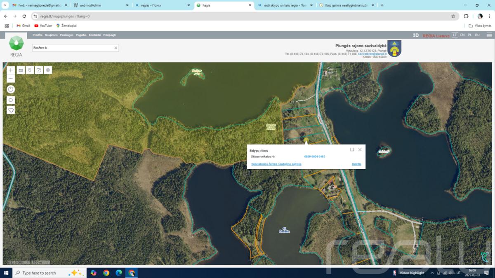Zoom in with the plus button

click(x=11, y=70)
